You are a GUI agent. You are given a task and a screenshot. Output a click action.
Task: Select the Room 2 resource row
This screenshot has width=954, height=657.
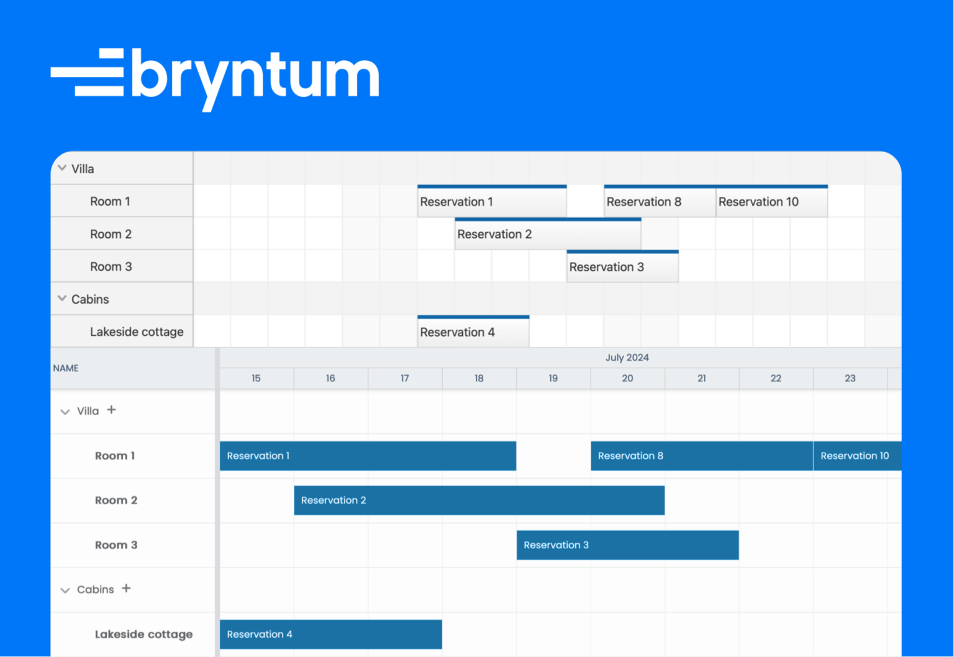point(116,500)
